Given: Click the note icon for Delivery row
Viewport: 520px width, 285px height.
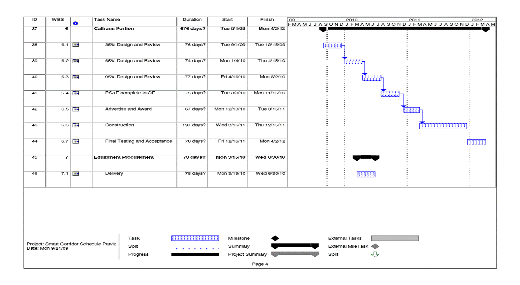Looking at the screenshot, I should (76, 173).
